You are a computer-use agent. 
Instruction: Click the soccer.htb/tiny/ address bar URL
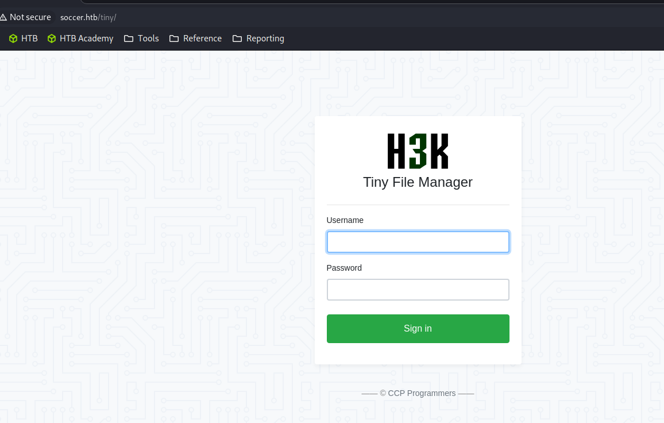pos(88,17)
